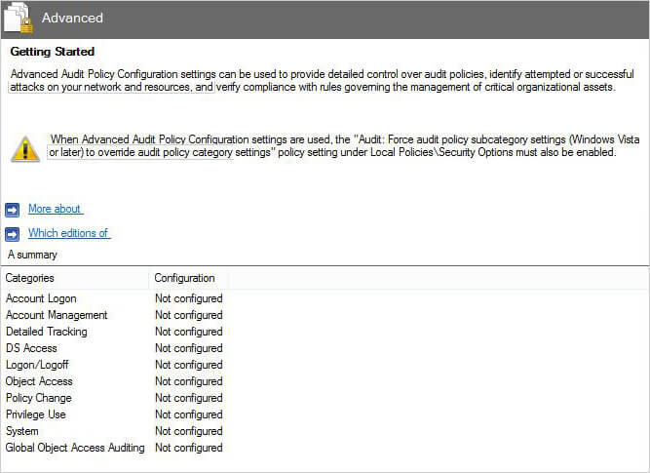
Task: Click Not configured status for Account Logon
Action: point(189,298)
